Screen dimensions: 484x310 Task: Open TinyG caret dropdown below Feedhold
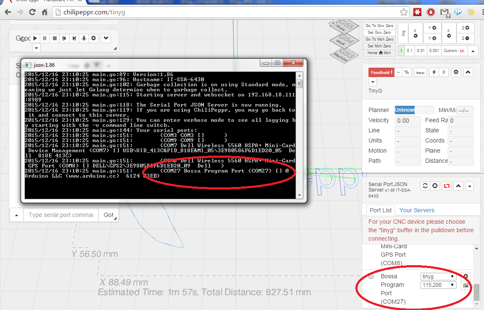pyautogui.click(x=373, y=82)
